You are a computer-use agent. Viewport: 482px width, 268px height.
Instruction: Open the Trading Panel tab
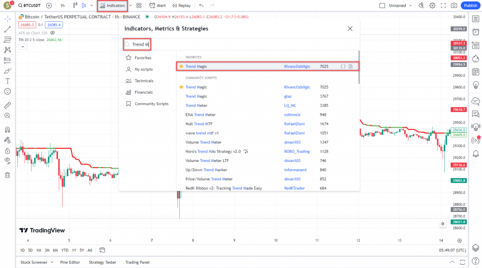(137, 262)
